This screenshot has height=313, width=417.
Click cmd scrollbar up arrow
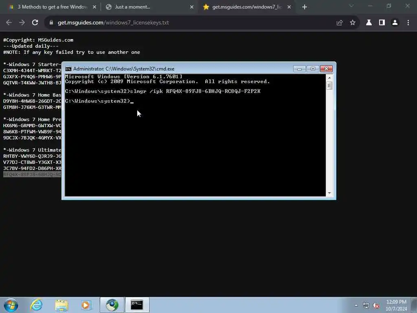[329, 78]
